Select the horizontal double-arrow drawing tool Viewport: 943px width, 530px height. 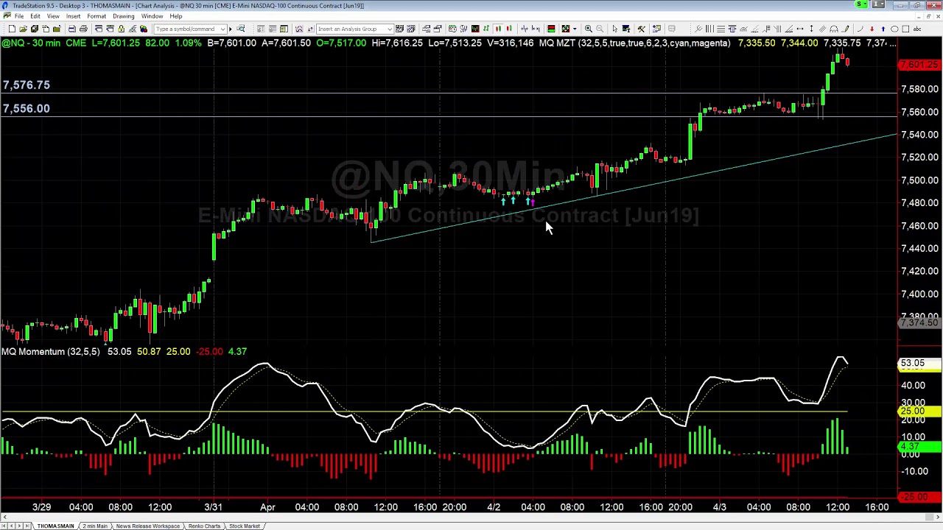pyautogui.click(x=800, y=29)
